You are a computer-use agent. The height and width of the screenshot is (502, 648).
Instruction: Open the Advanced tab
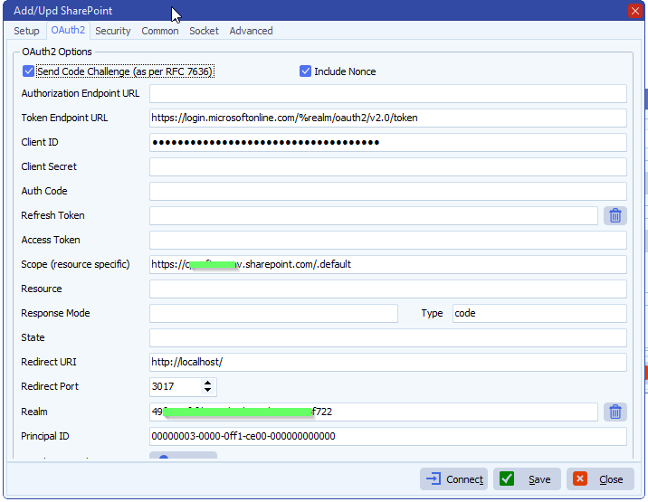[x=251, y=31]
